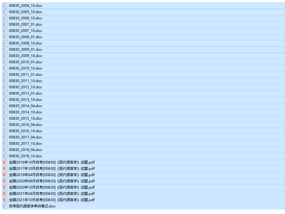Click the Word icon of 00830_2013_01.doc
Screen dimensions: 285x214
click(x=5, y=93)
